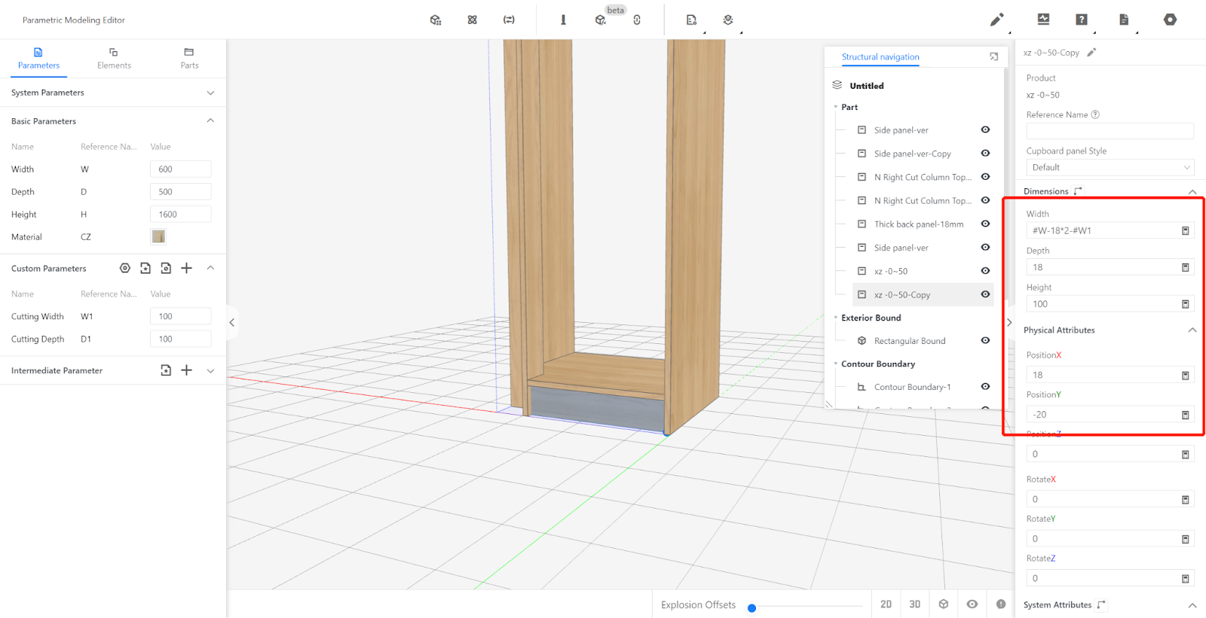Switch to the Elements tab
This screenshot has height=618, width=1206.
114,59
